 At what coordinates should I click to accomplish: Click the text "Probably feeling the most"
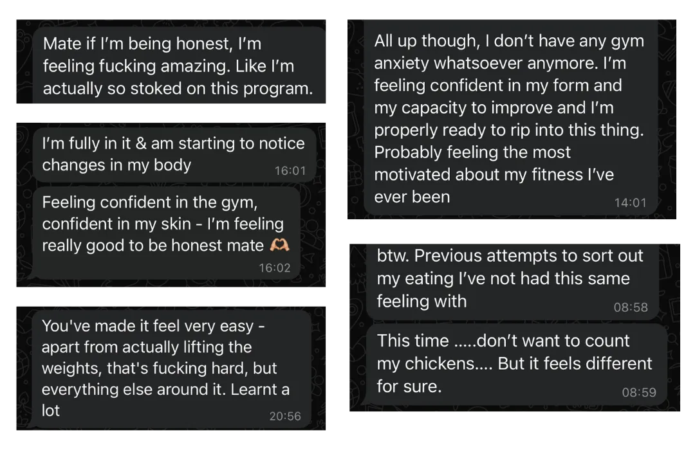pyautogui.click(x=472, y=152)
